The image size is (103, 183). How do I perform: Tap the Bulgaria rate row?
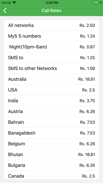(x=51, y=165)
